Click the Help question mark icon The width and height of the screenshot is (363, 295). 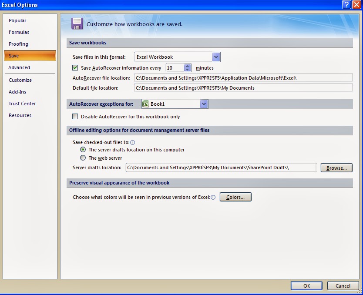346,5
